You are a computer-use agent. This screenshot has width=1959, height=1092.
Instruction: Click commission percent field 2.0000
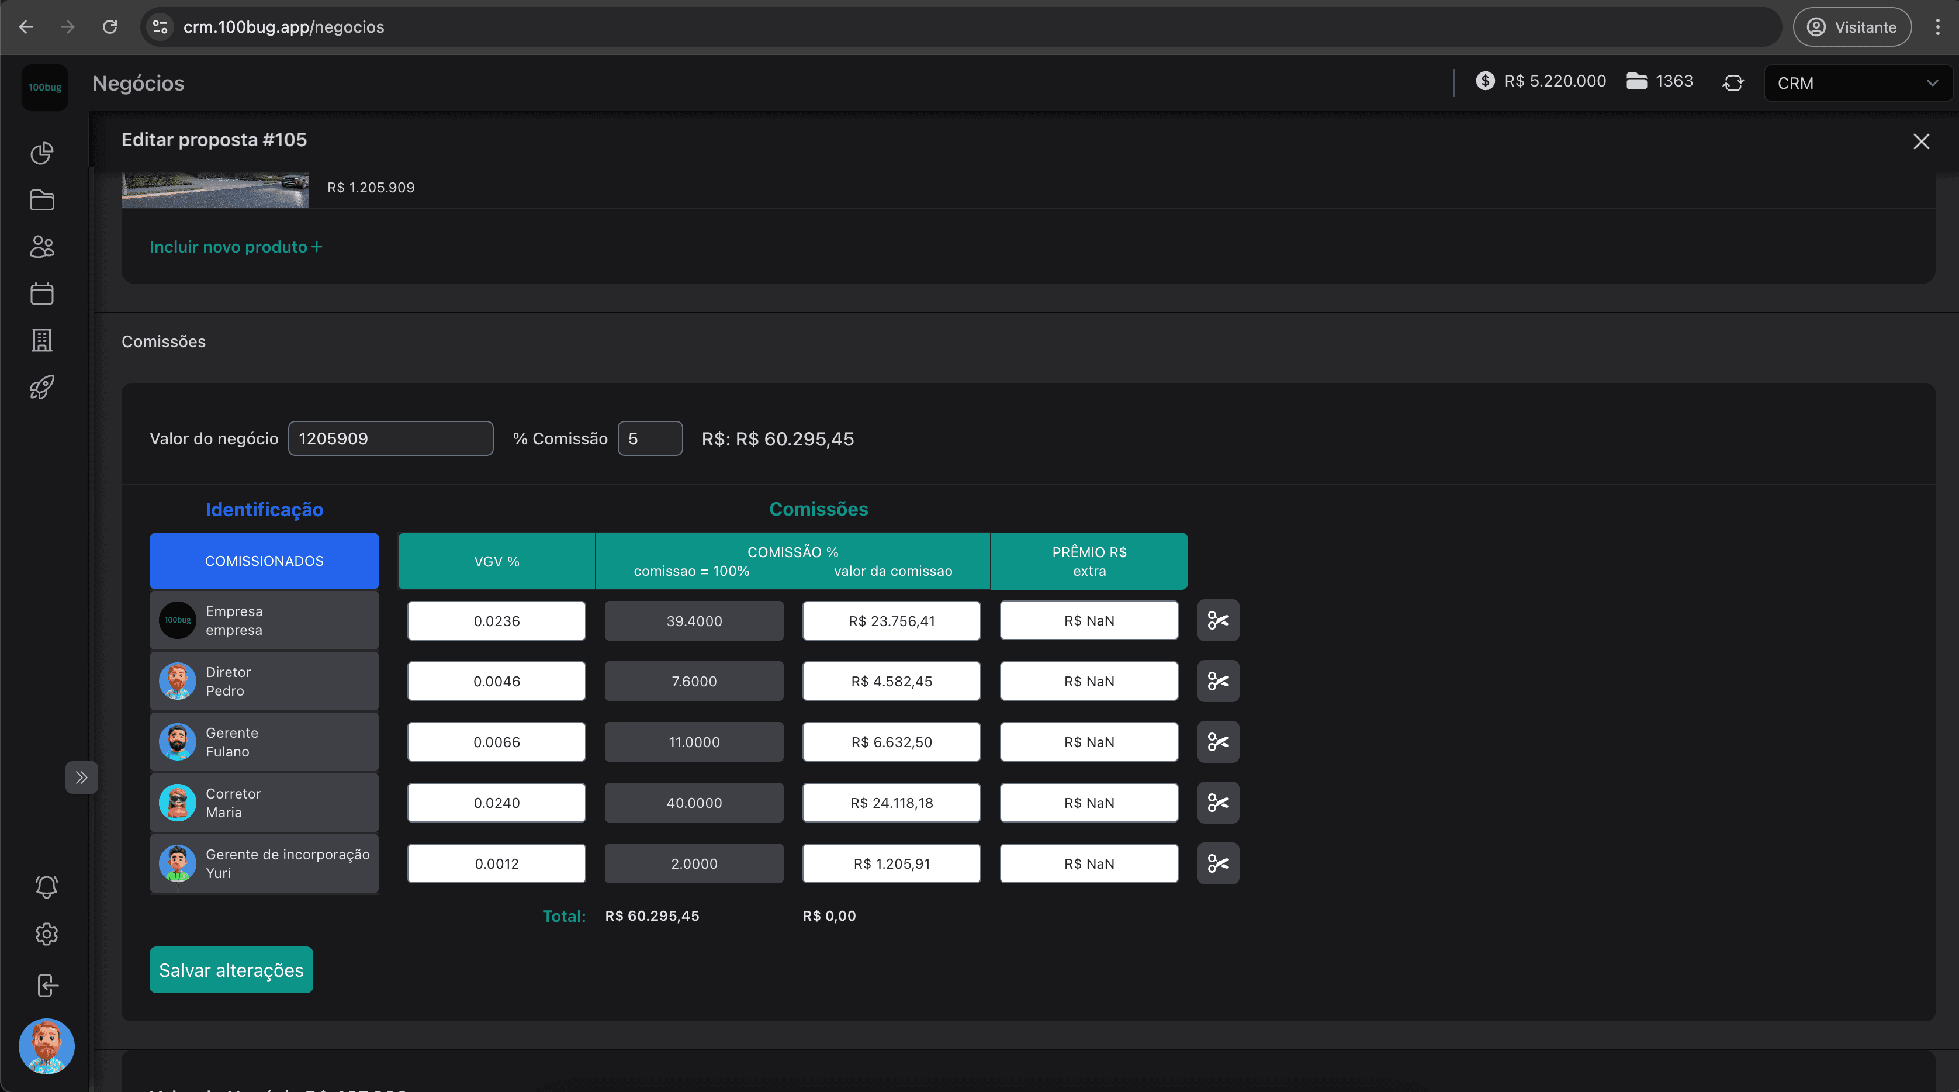tap(694, 864)
